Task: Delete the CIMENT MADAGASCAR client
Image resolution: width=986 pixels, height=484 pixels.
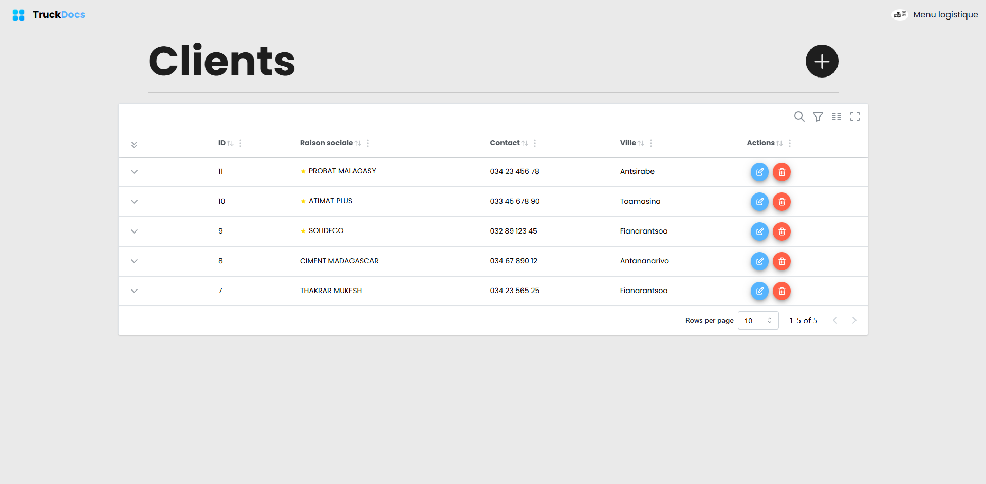Action: click(x=782, y=261)
